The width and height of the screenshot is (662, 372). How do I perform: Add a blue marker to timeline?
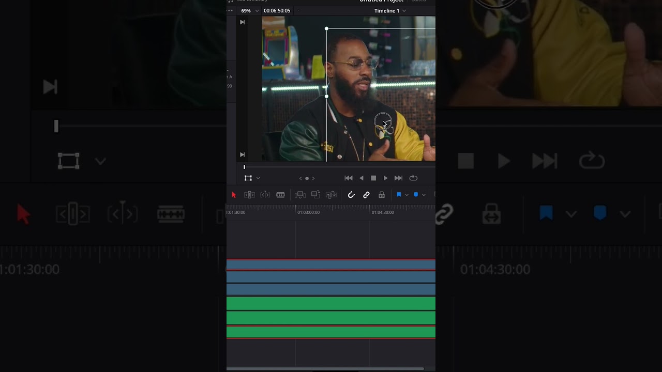(x=416, y=195)
